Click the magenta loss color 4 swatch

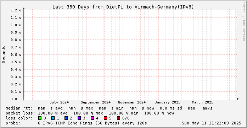click(92, 118)
